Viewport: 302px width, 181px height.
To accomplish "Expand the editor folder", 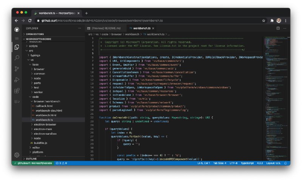I will (54, 148).
